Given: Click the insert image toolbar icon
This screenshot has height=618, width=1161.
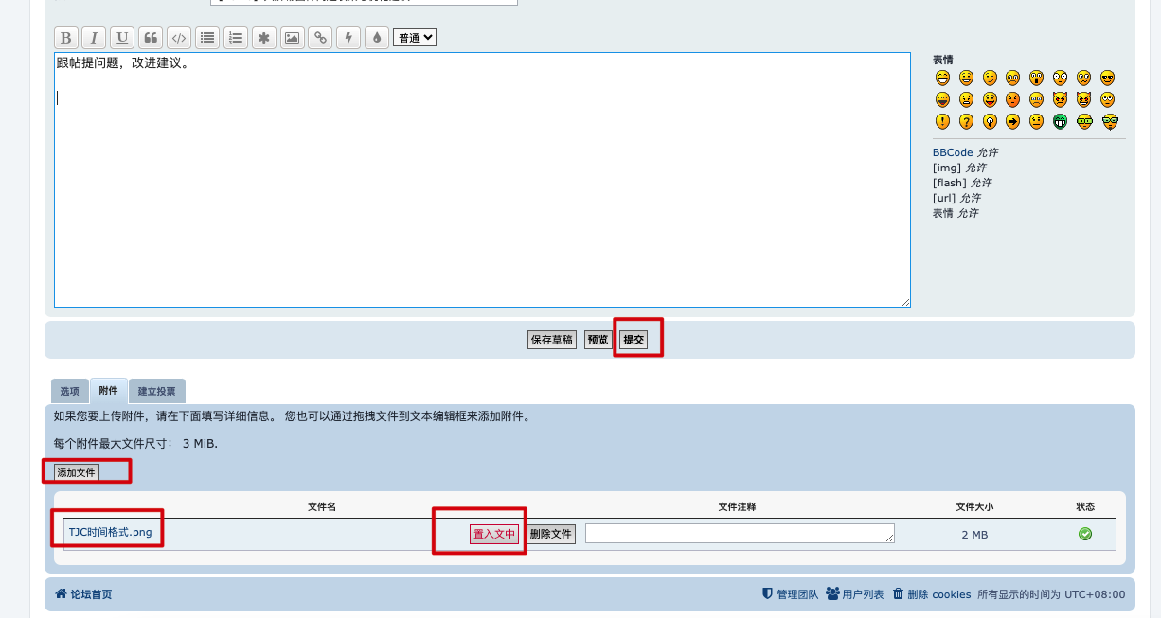Looking at the screenshot, I should coord(293,38).
